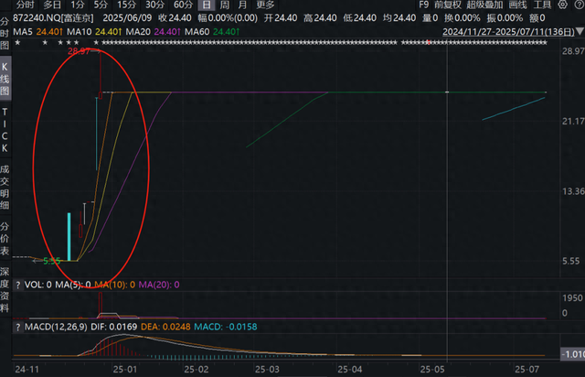The height and width of the screenshot is (377, 585).
Task: Switch to 周 weekly tab
Action: click(x=224, y=5)
